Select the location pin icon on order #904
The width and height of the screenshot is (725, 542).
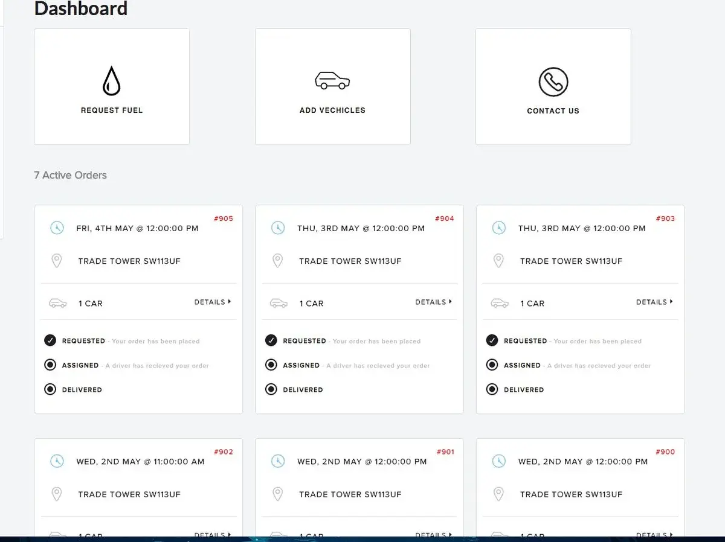point(278,260)
